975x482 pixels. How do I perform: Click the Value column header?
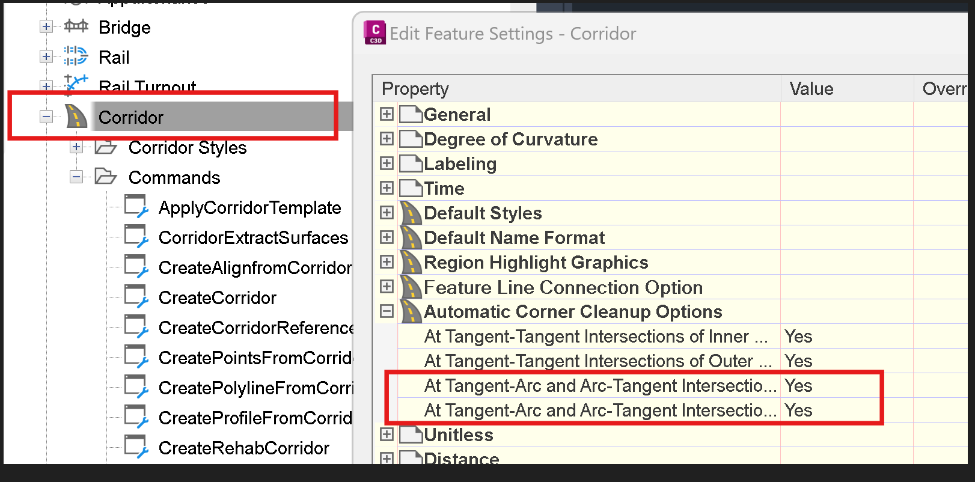(811, 89)
